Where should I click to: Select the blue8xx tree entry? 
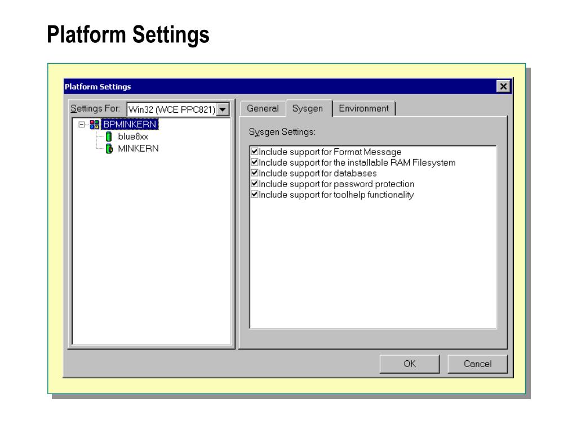click(133, 136)
